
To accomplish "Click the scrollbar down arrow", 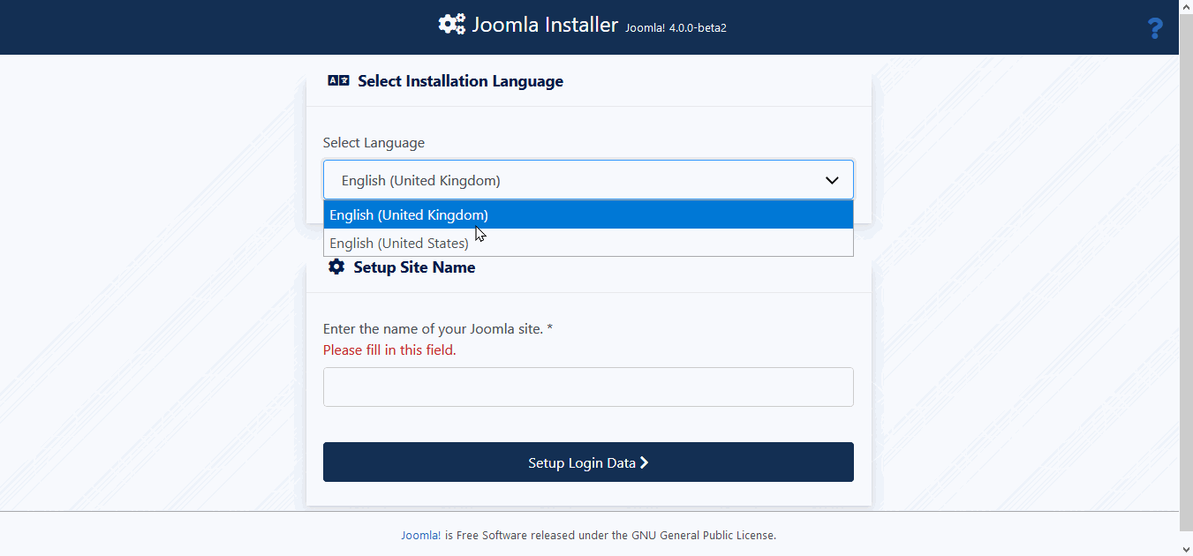I will tap(1186, 548).
